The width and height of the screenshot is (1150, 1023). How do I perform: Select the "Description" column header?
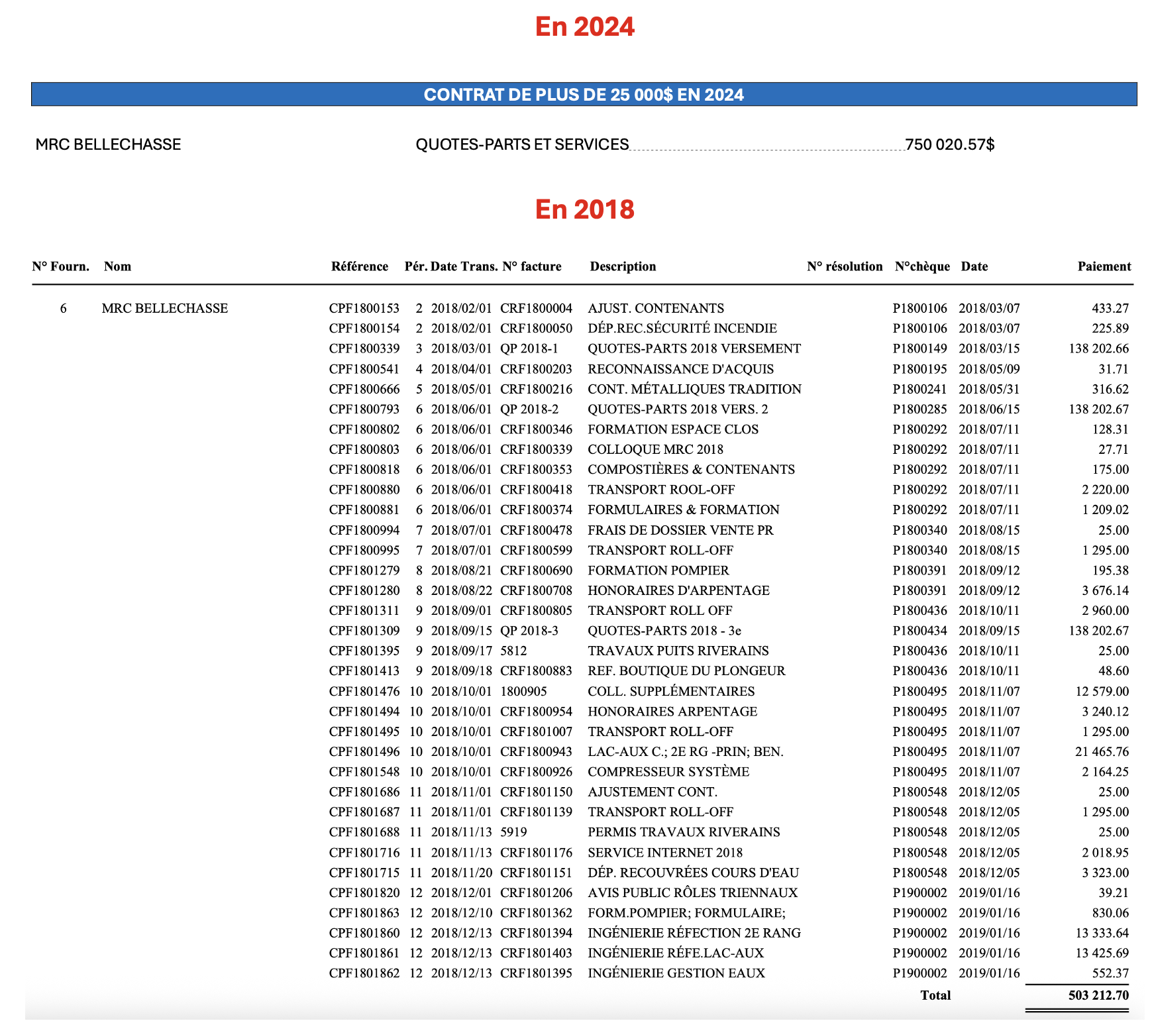point(623,266)
